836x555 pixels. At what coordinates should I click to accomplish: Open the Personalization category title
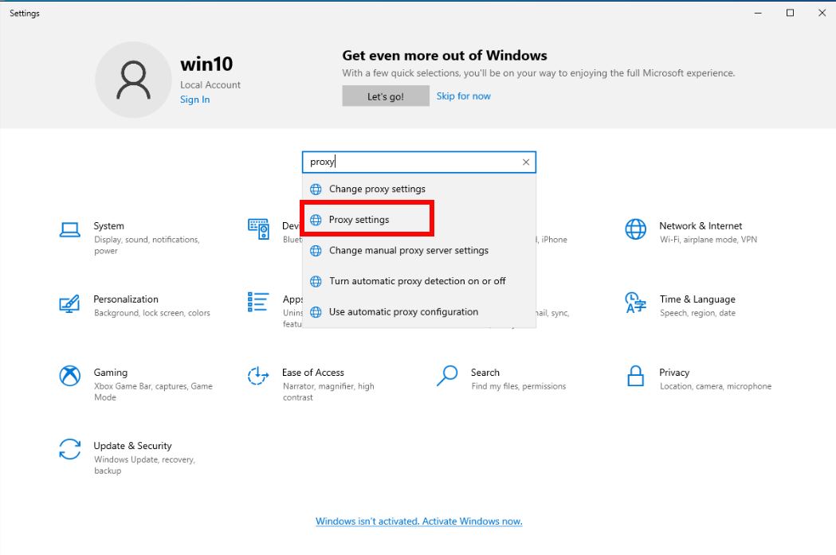point(126,299)
